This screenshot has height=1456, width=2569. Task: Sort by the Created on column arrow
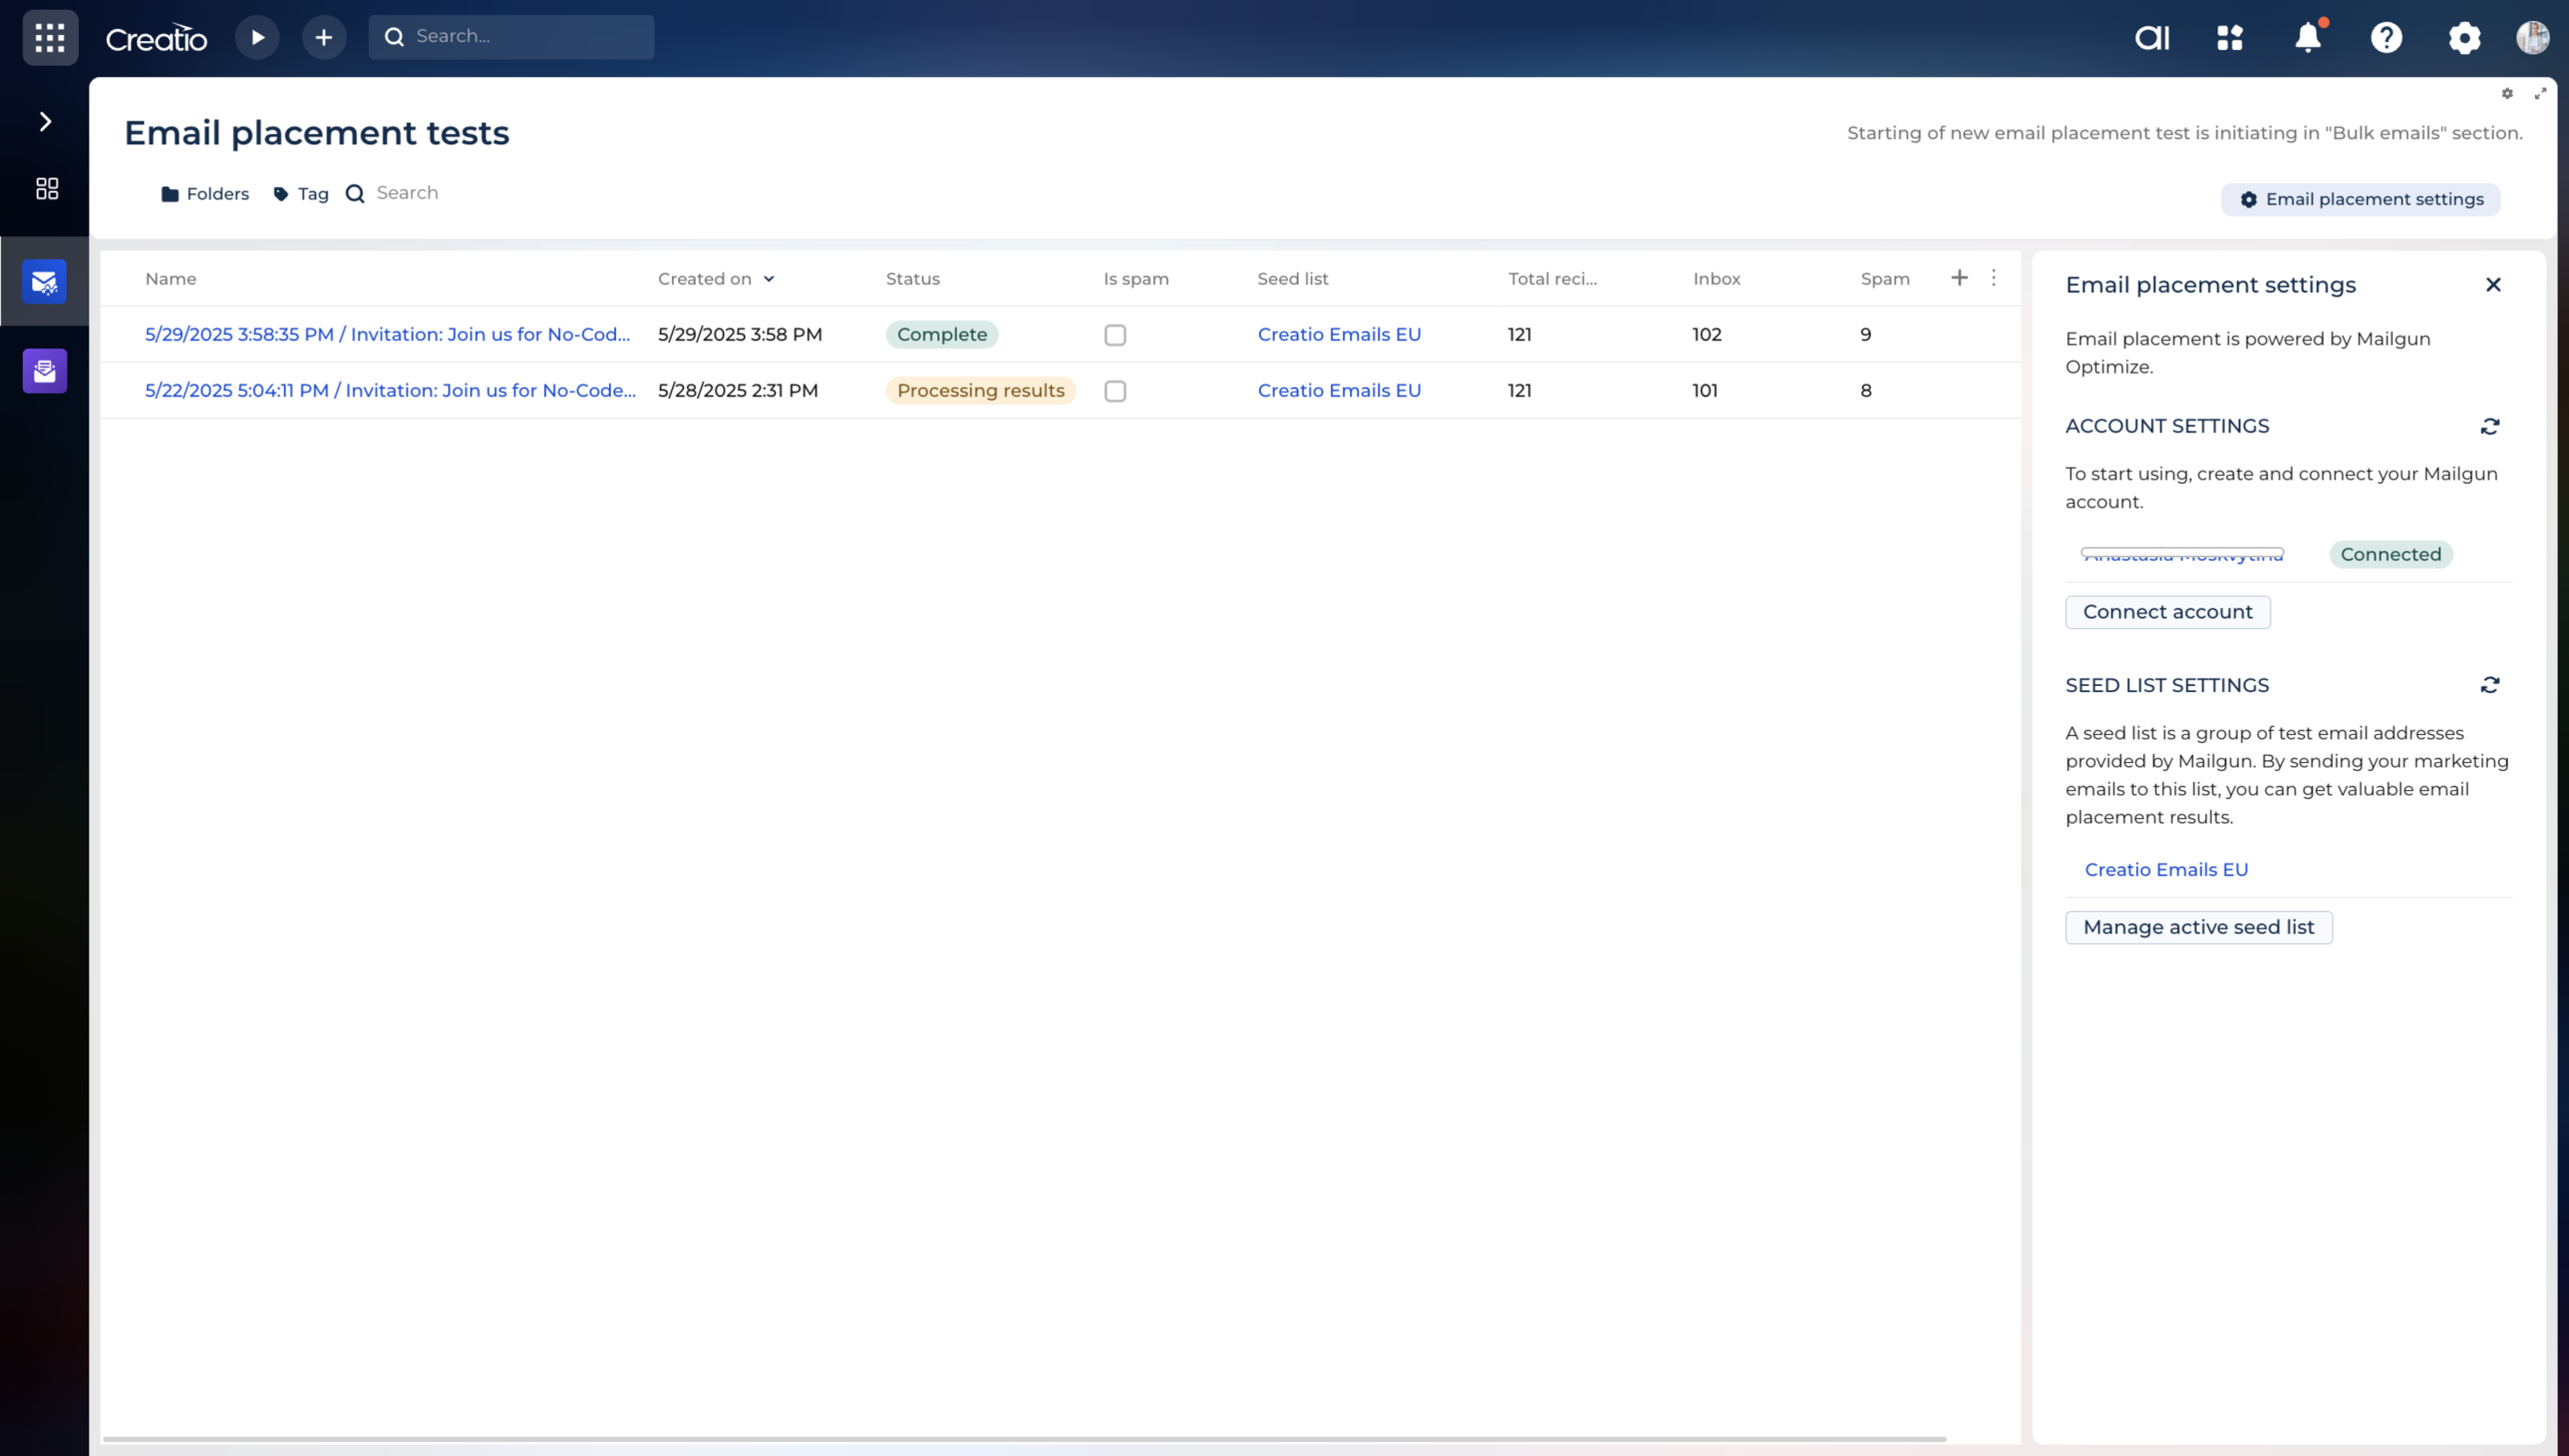(x=768, y=279)
